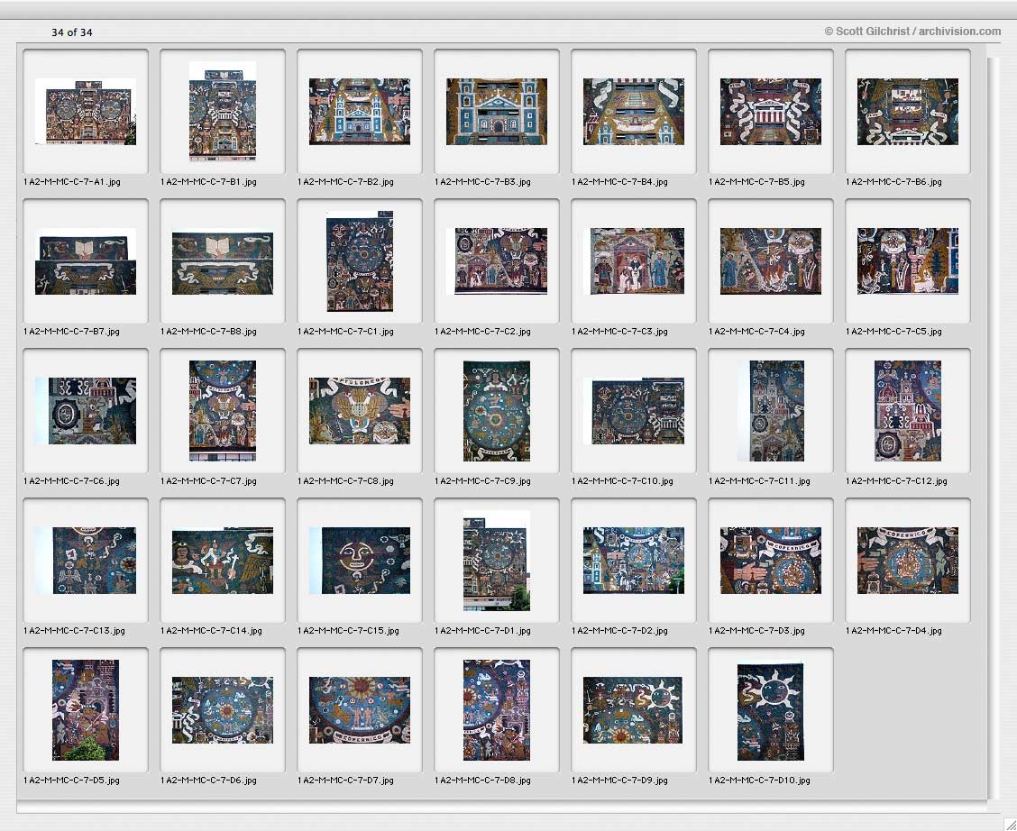Select the filename "1A2-M-MC-C-7-D7.jpg"

pos(345,781)
